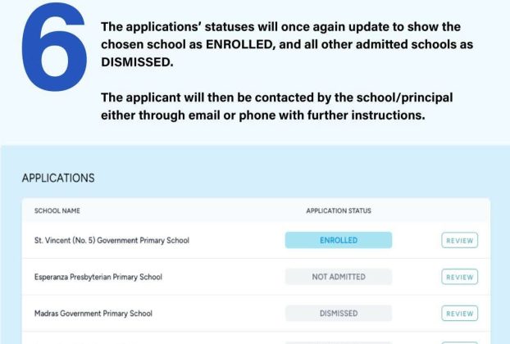The height and width of the screenshot is (344, 510).
Task: Open REVIEW for Esperanza Presbyterian Primary School
Action: (x=460, y=277)
